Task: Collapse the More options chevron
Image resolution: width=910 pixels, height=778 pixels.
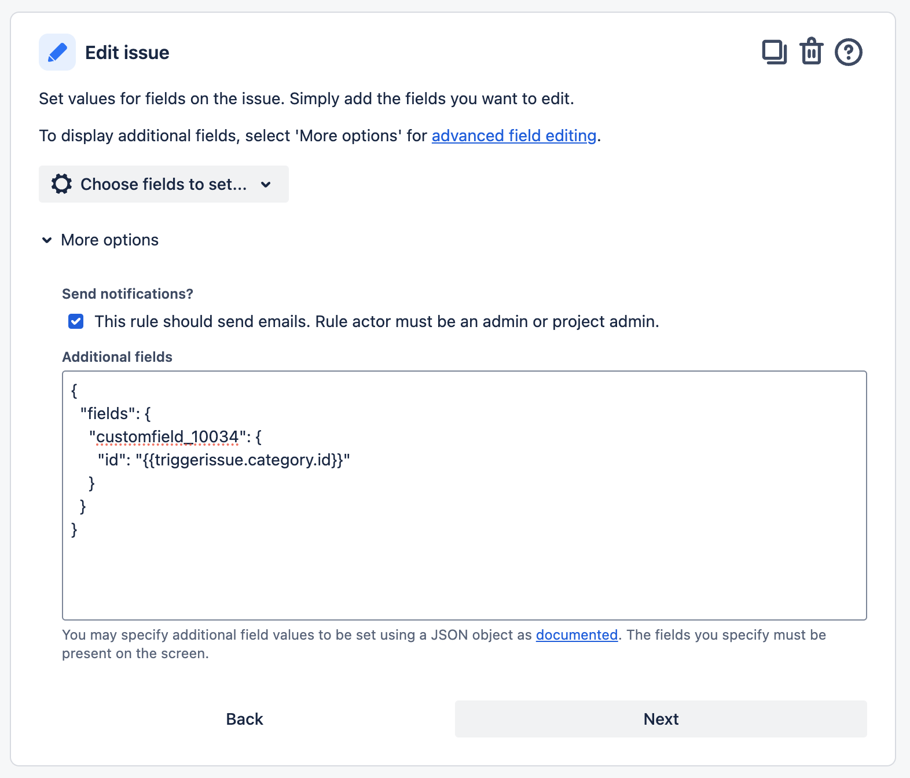Action: click(x=47, y=240)
